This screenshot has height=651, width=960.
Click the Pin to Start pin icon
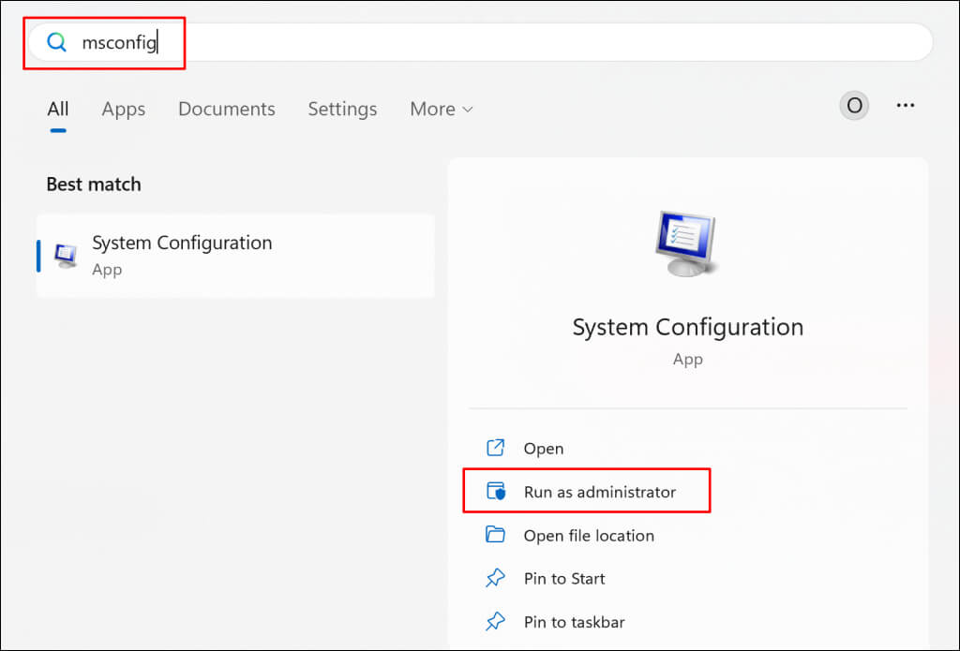495,579
